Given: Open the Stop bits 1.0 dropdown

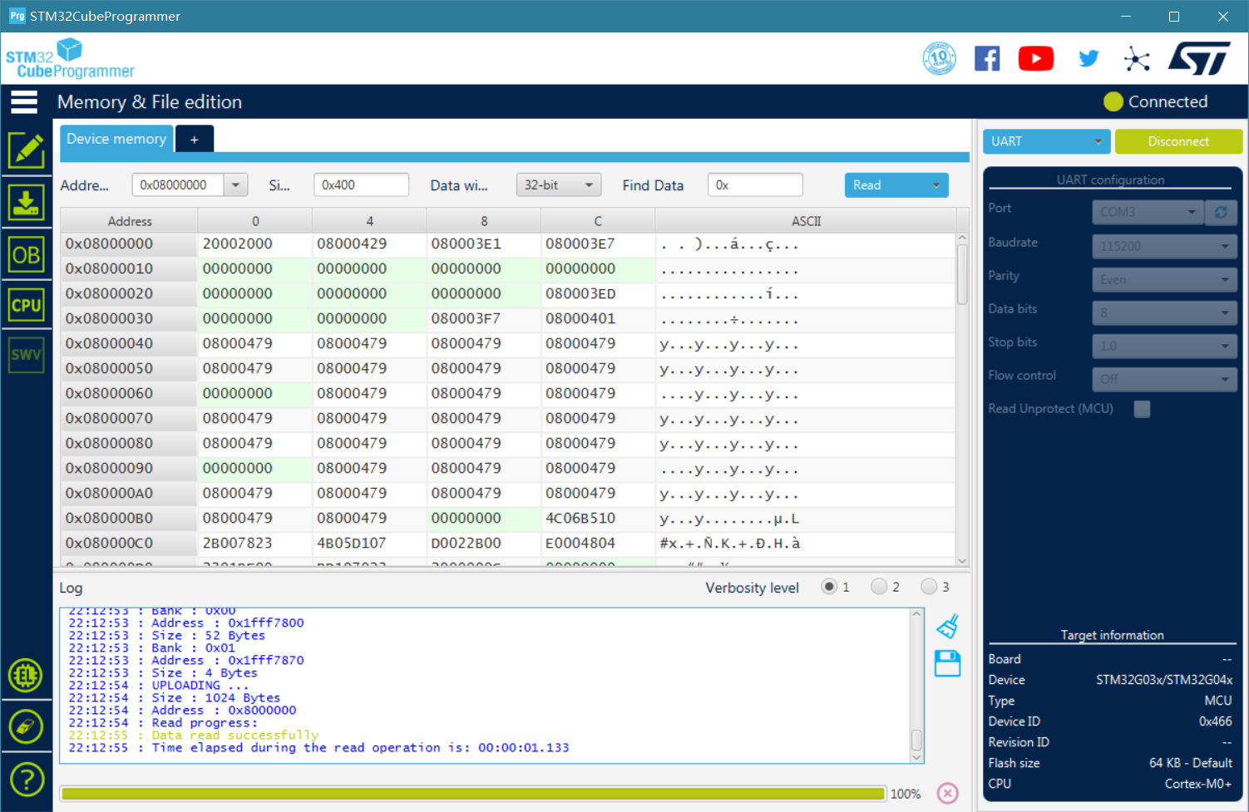Looking at the screenshot, I should [x=1165, y=346].
